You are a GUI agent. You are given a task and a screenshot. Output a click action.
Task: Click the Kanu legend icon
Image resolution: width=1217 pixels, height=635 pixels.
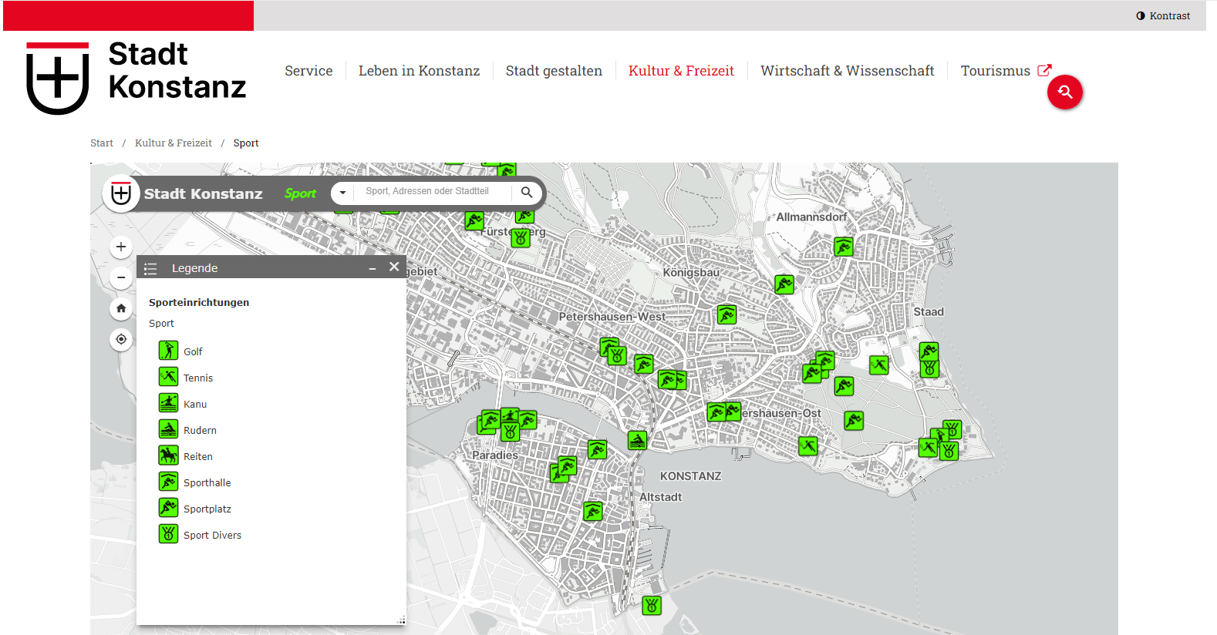(x=168, y=403)
